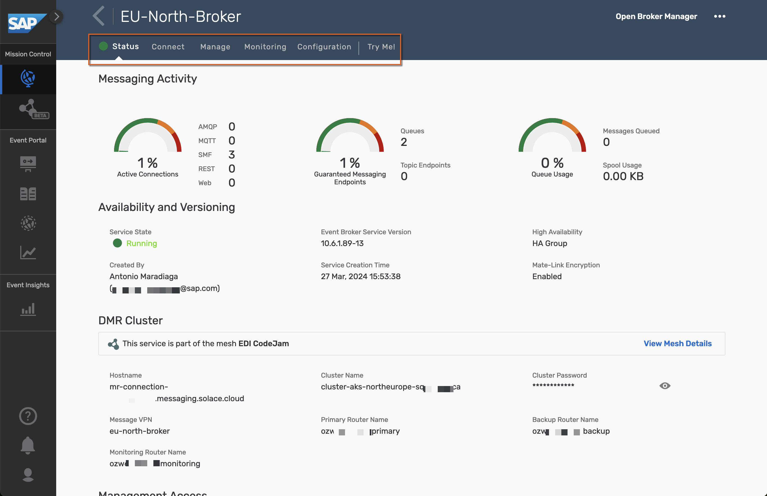This screenshot has width=767, height=496.
Task: Open Event Portal Designer icon
Action: pos(28,164)
